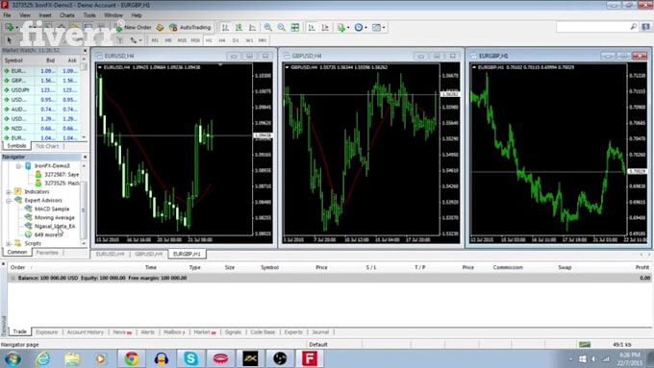Click the Zoom Out magnifier icon

pos(282,28)
